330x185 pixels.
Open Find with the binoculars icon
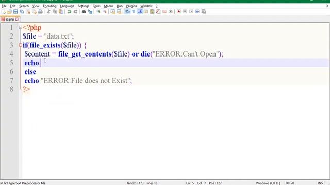pos(84,12)
